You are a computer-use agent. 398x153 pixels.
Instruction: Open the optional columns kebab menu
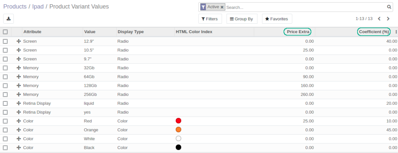tap(396, 32)
